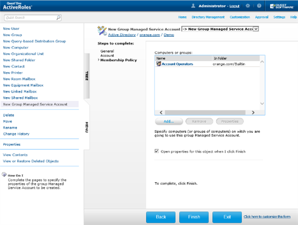Click the Remove button

point(199,121)
